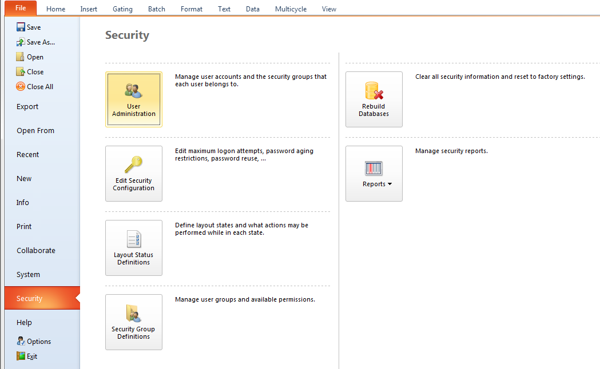The width and height of the screenshot is (600, 369).
Task: Open the Options item in sidebar
Action: [34, 342]
